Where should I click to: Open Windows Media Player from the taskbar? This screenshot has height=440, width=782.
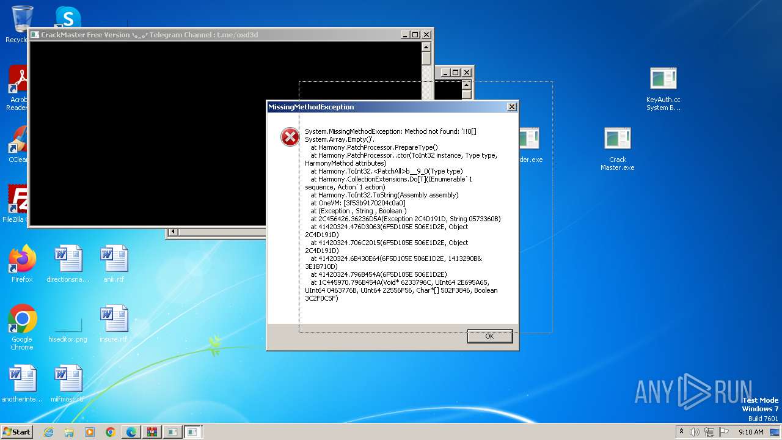coord(90,432)
